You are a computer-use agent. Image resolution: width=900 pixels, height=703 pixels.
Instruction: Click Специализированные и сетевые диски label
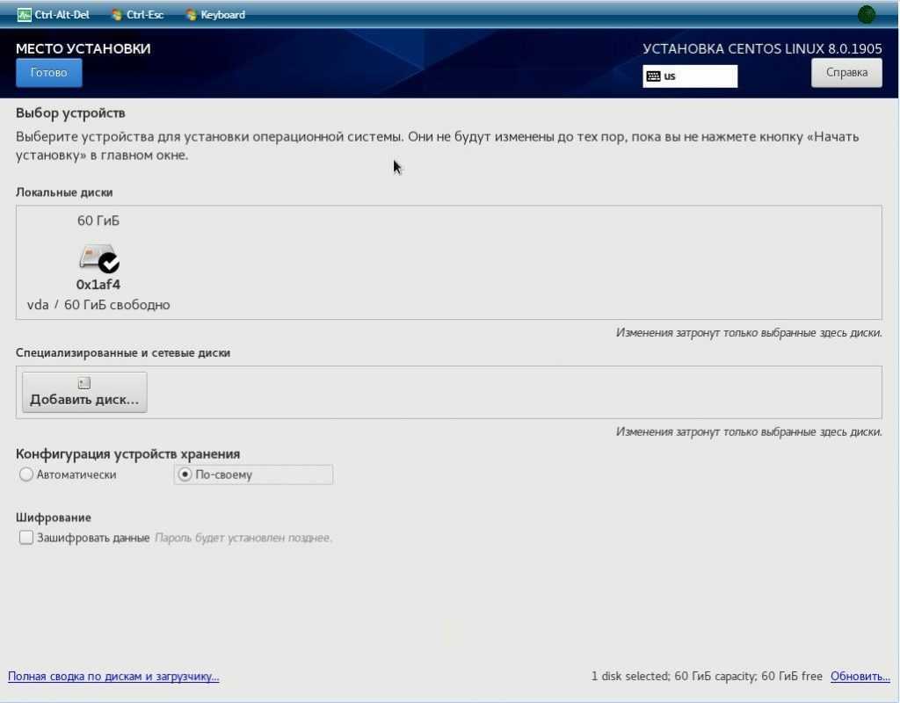123,353
